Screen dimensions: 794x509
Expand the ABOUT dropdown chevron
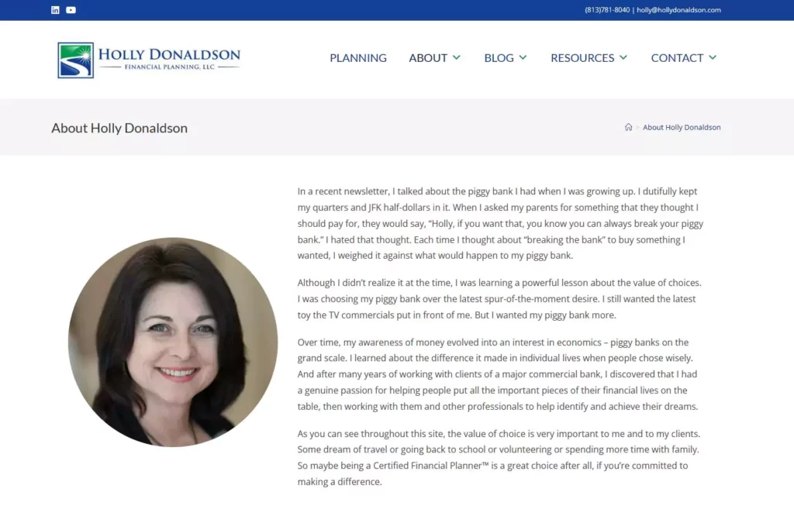457,57
